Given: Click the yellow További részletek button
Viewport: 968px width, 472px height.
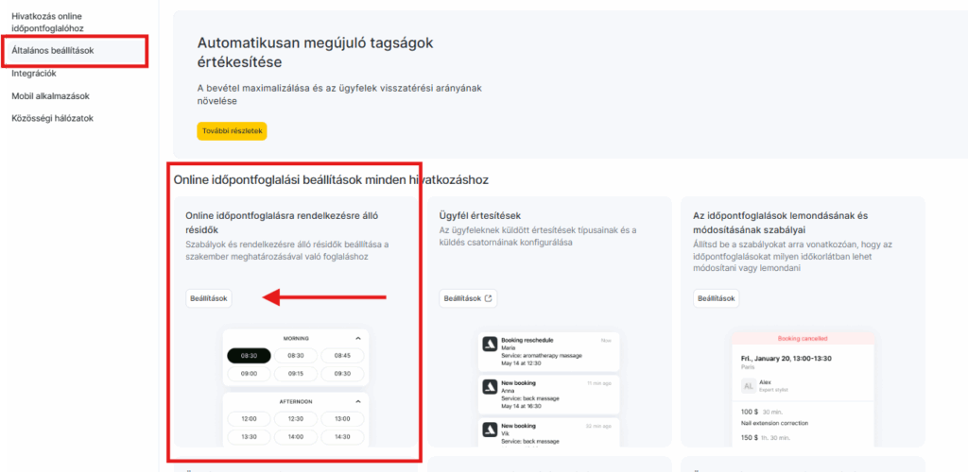Looking at the screenshot, I should tap(232, 130).
